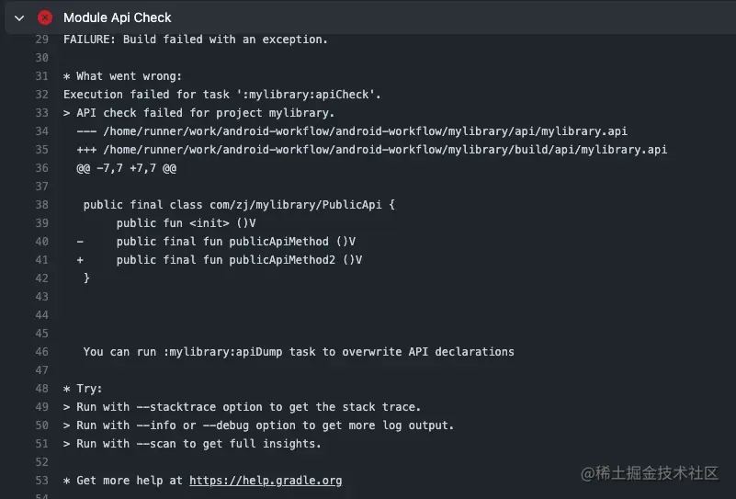Select line number 29 of the log

click(41, 40)
